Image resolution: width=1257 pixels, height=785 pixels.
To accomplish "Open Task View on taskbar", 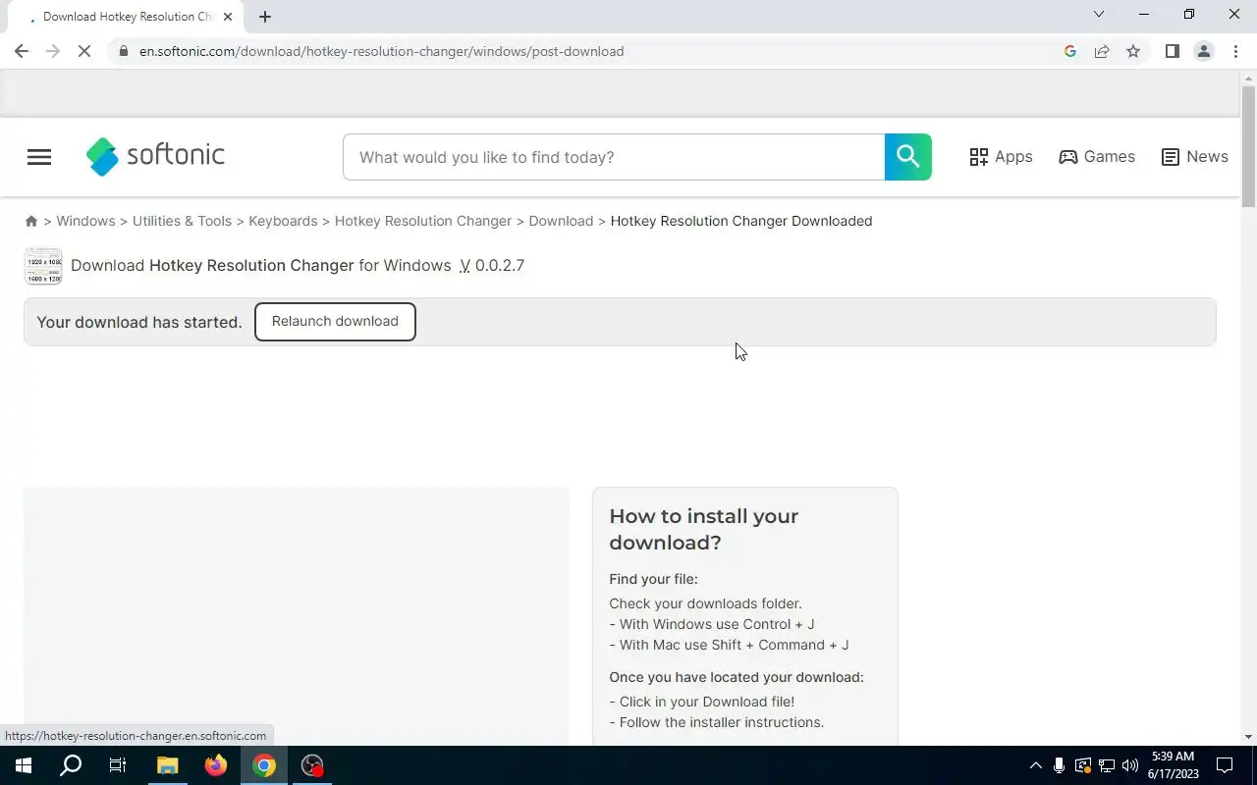I will (118, 765).
